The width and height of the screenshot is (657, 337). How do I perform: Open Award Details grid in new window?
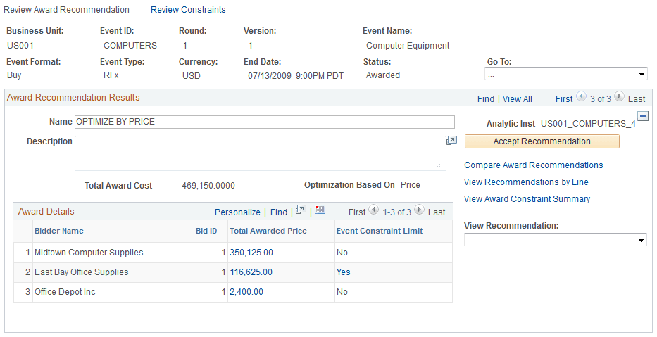point(301,210)
